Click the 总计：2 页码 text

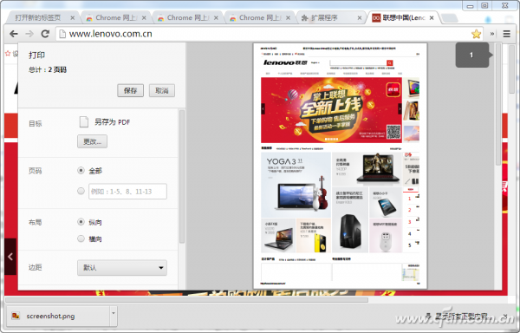(x=48, y=69)
